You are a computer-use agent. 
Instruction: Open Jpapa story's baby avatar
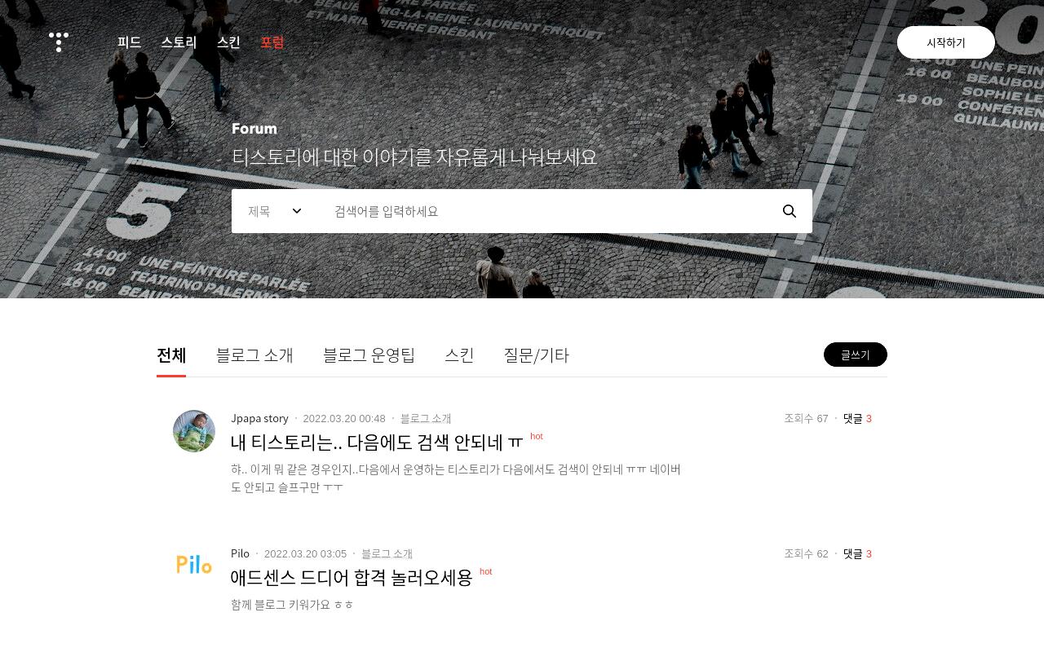(194, 431)
